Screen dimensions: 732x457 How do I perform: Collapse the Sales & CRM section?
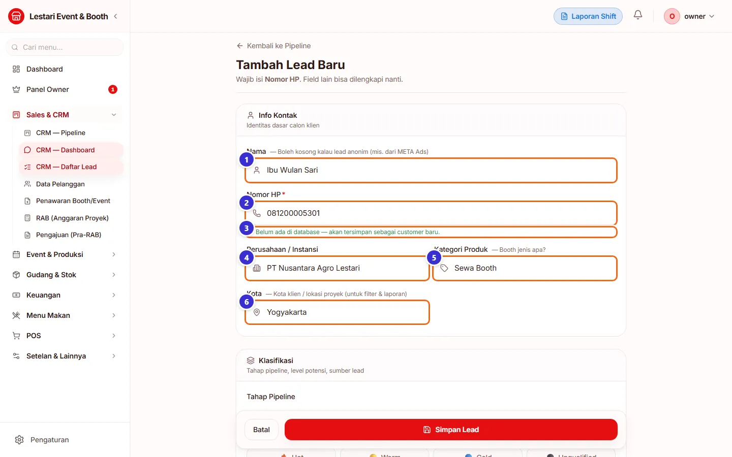(x=65, y=115)
